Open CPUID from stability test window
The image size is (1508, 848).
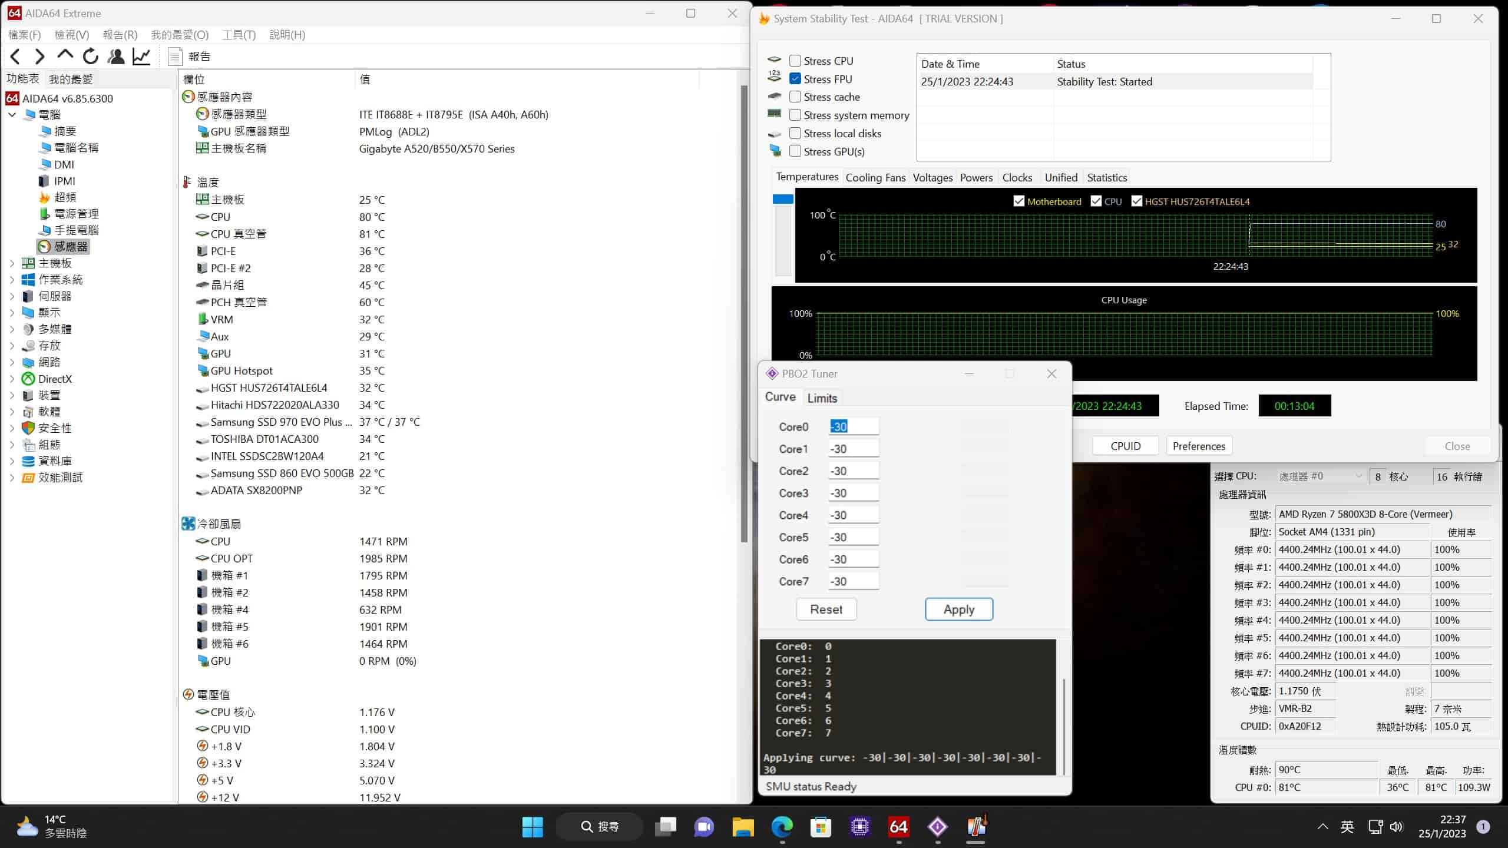[1125, 446]
